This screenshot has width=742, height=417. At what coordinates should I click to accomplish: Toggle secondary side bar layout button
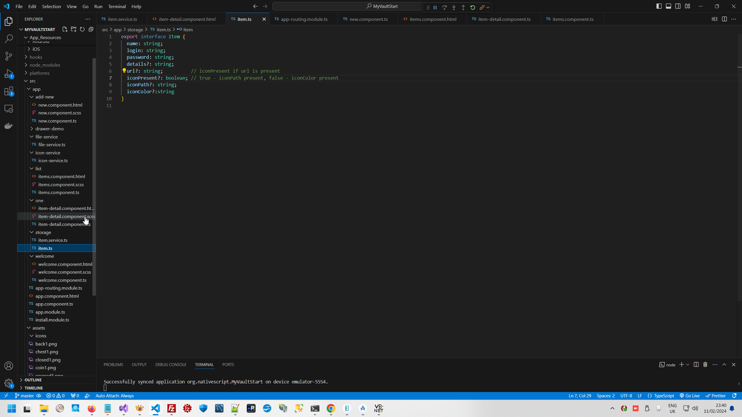click(678, 6)
